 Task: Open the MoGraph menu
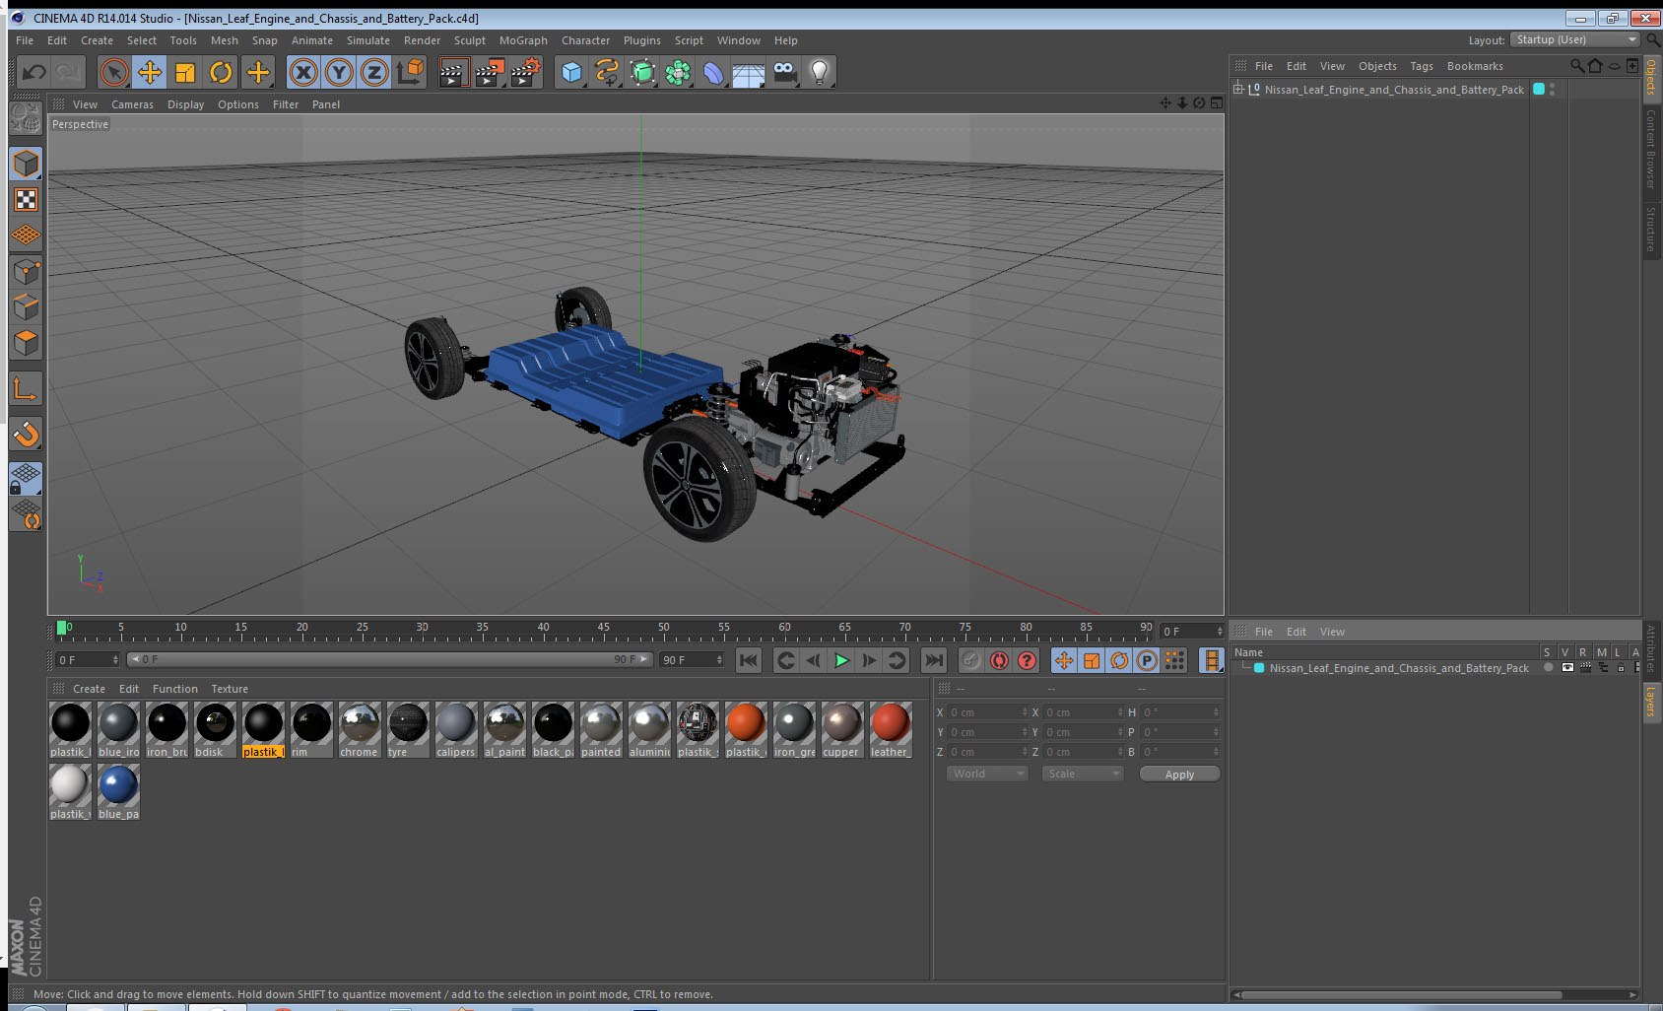tap(522, 40)
